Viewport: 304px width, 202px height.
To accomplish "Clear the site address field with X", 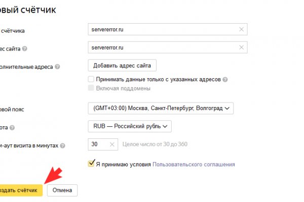I will (x=241, y=48).
